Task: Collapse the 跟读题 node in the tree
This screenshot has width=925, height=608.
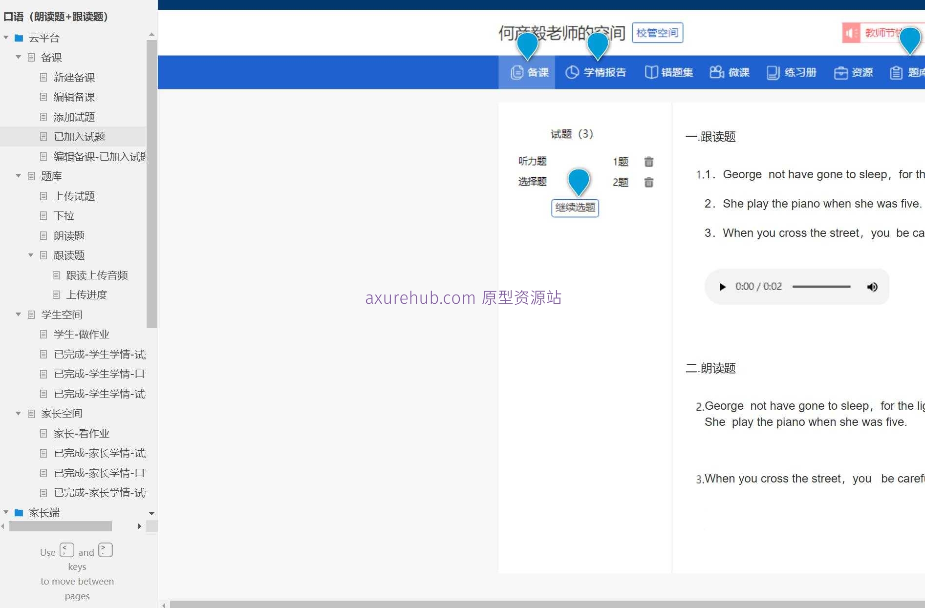Action: (30, 255)
